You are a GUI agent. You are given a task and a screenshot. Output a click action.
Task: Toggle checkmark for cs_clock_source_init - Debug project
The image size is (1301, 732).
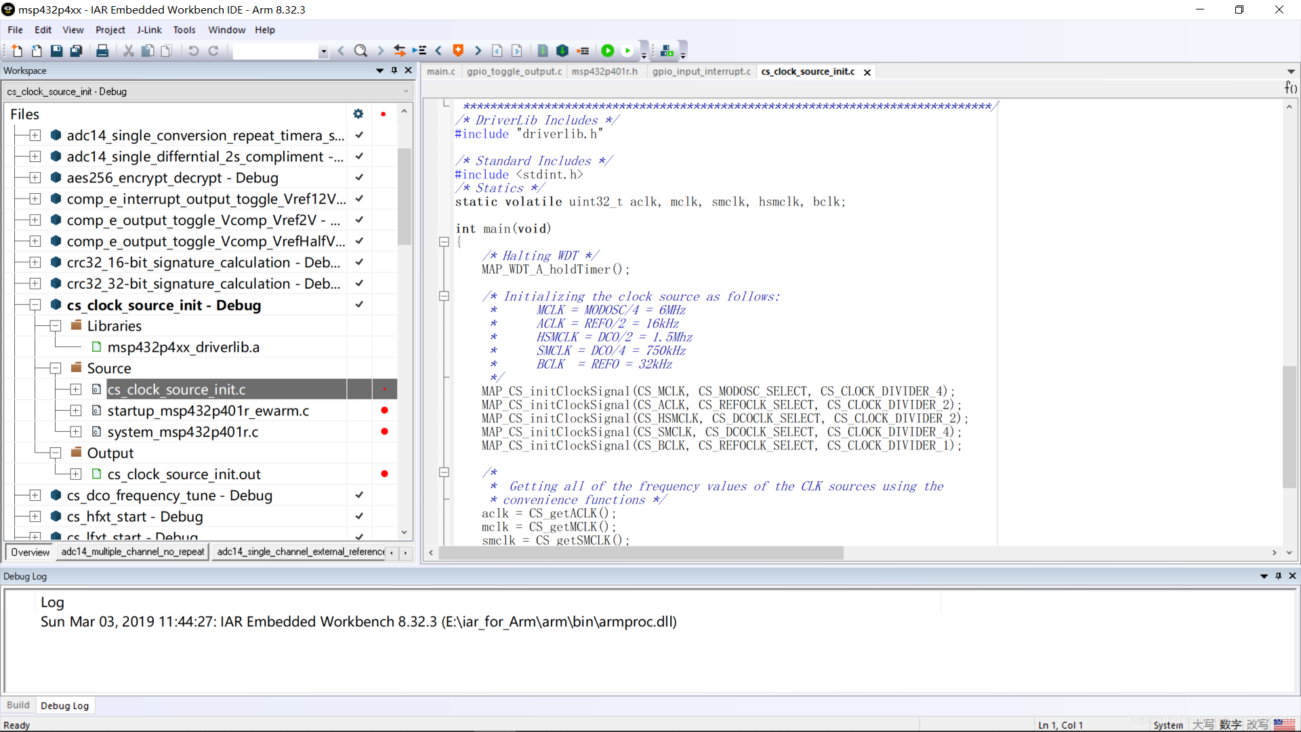[x=360, y=304]
